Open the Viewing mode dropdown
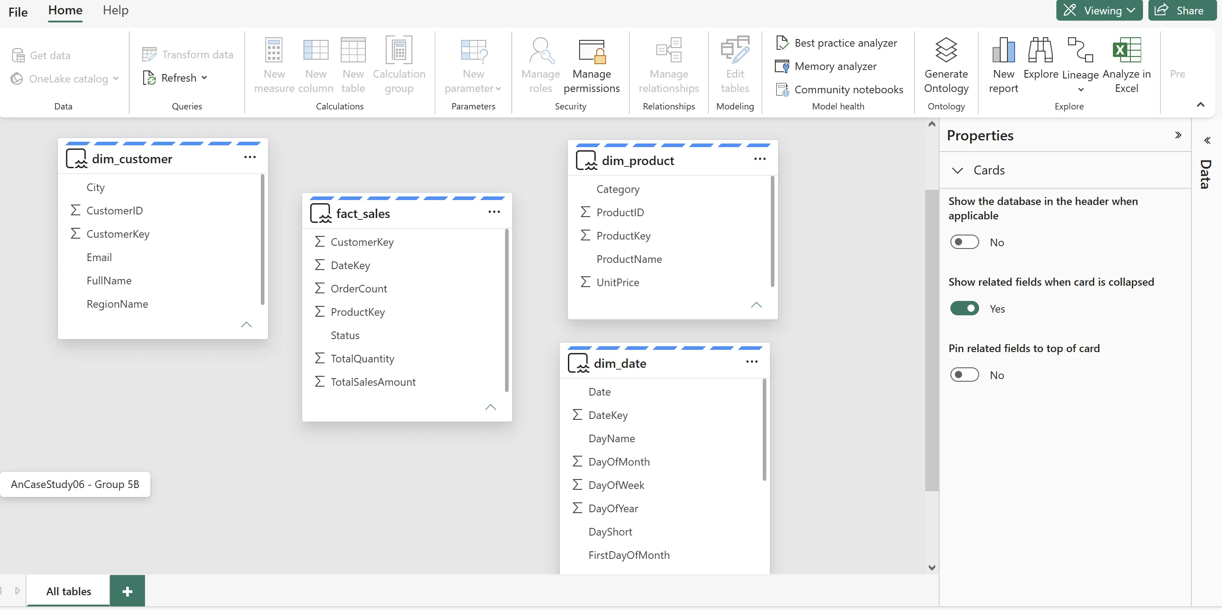This screenshot has width=1222, height=610. (x=1099, y=10)
